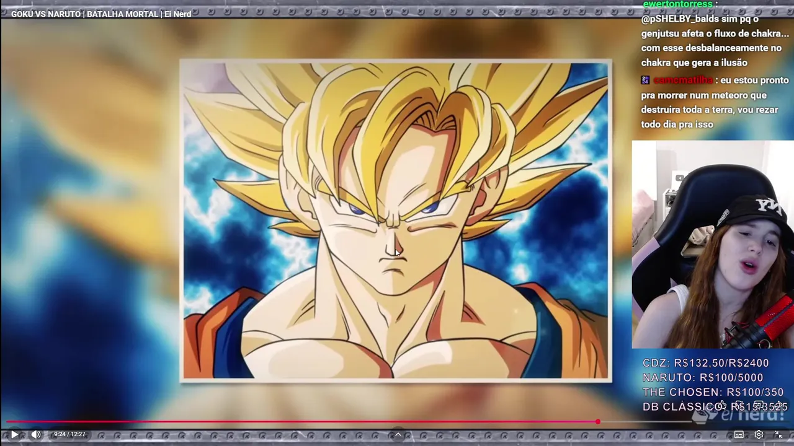This screenshot has width=794, height=446.
Task: Click the red scrubber handle on progress bar
Action: [598, 422]
